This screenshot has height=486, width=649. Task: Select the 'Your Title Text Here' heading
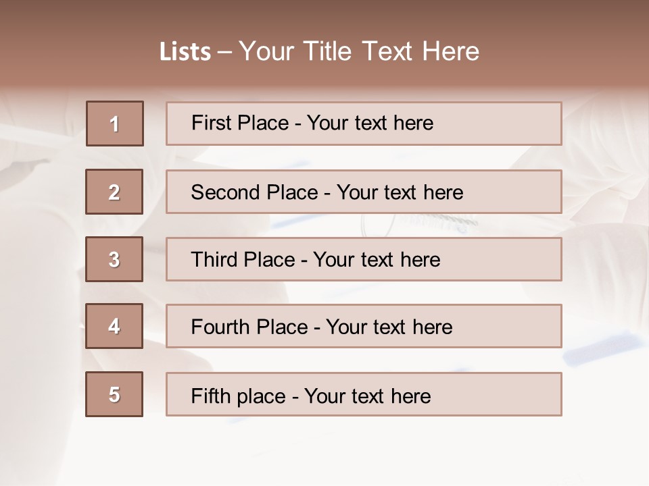point(359,52)
